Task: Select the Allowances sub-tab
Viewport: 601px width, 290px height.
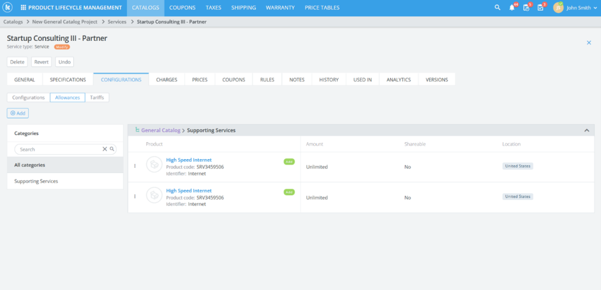Action: coord(67,98)
